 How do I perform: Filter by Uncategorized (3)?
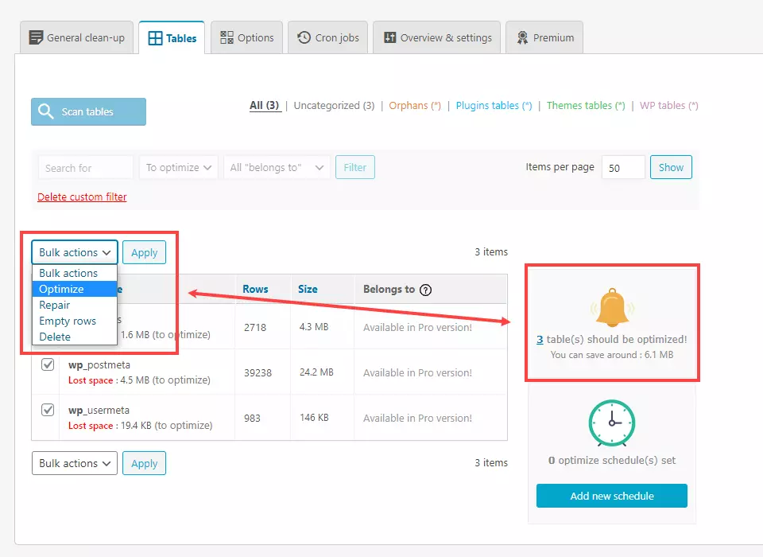coord(335,105)
